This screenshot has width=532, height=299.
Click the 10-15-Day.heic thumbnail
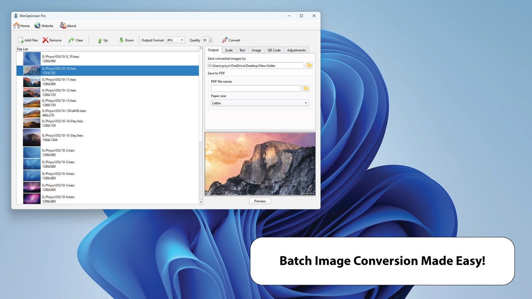point(32,137)
